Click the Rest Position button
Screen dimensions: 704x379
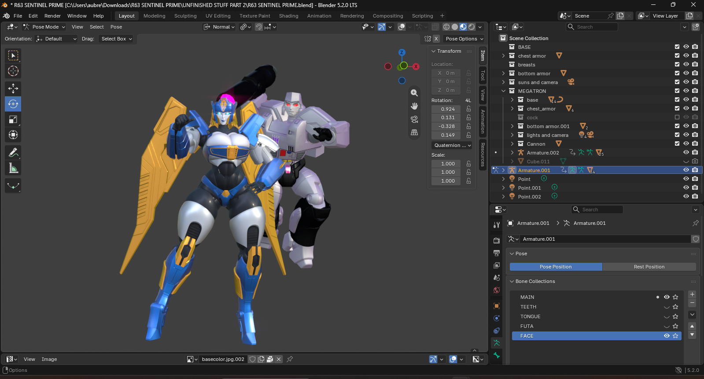pos(649,267)
